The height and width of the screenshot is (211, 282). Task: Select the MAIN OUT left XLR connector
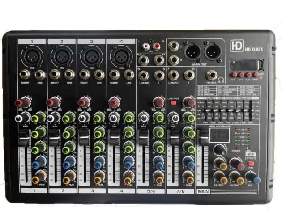point(192,51)
